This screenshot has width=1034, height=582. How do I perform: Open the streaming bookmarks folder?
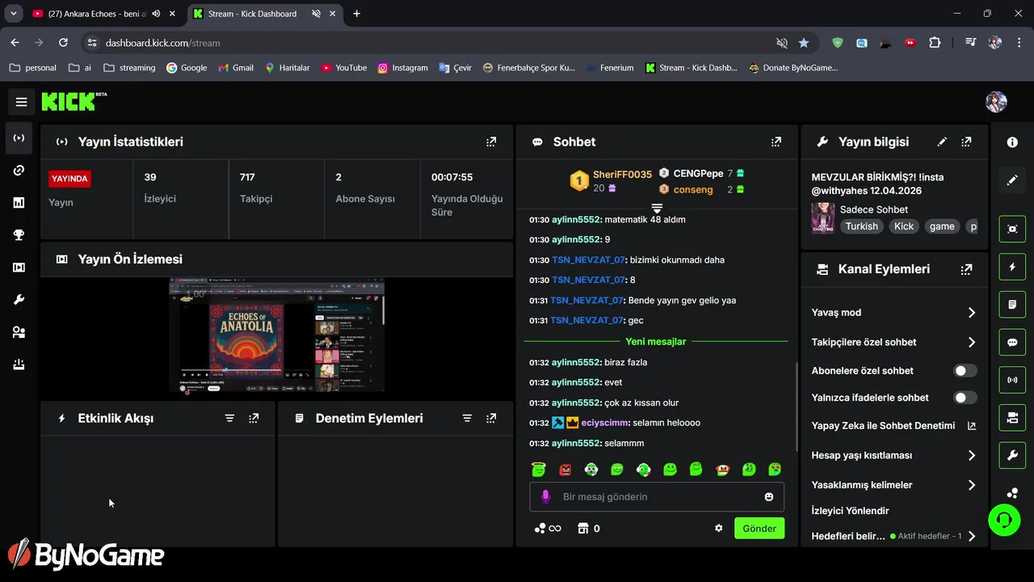[x=129, y=68]
